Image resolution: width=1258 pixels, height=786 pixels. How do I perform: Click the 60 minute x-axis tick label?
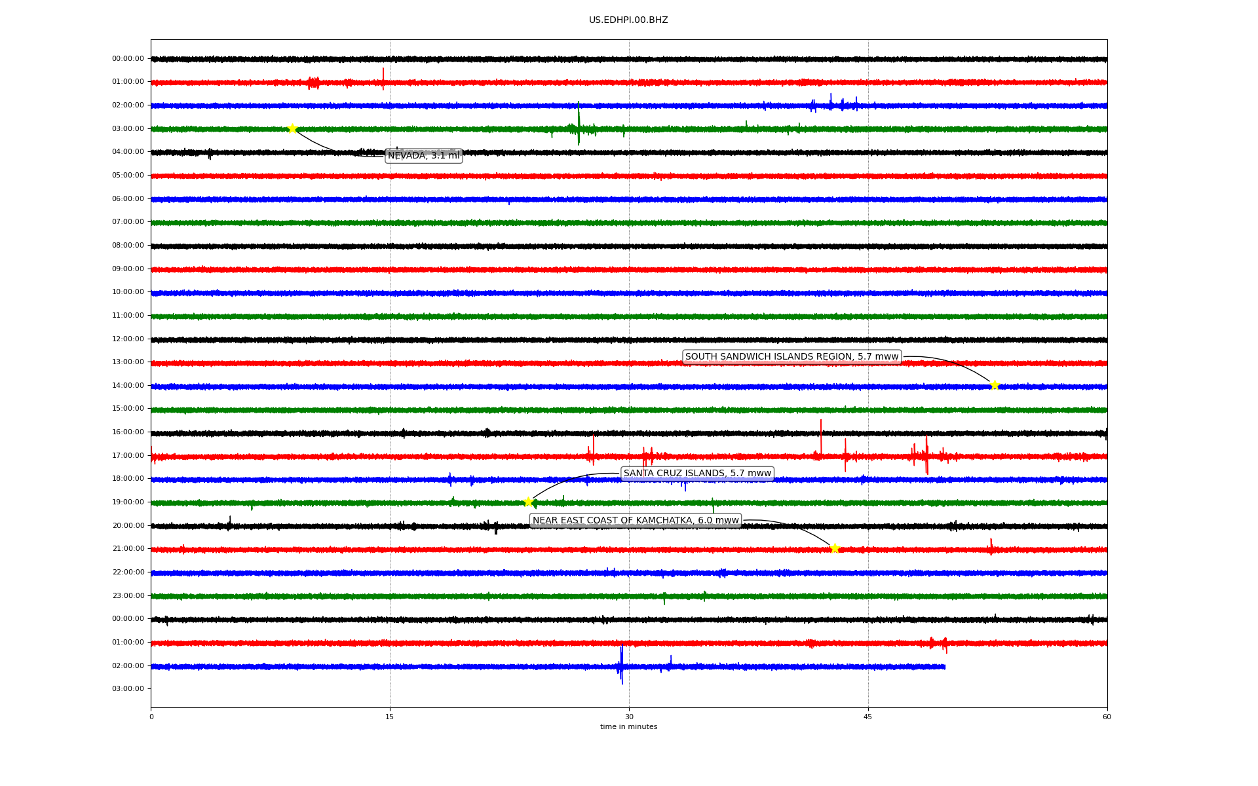coord(1107,717)
